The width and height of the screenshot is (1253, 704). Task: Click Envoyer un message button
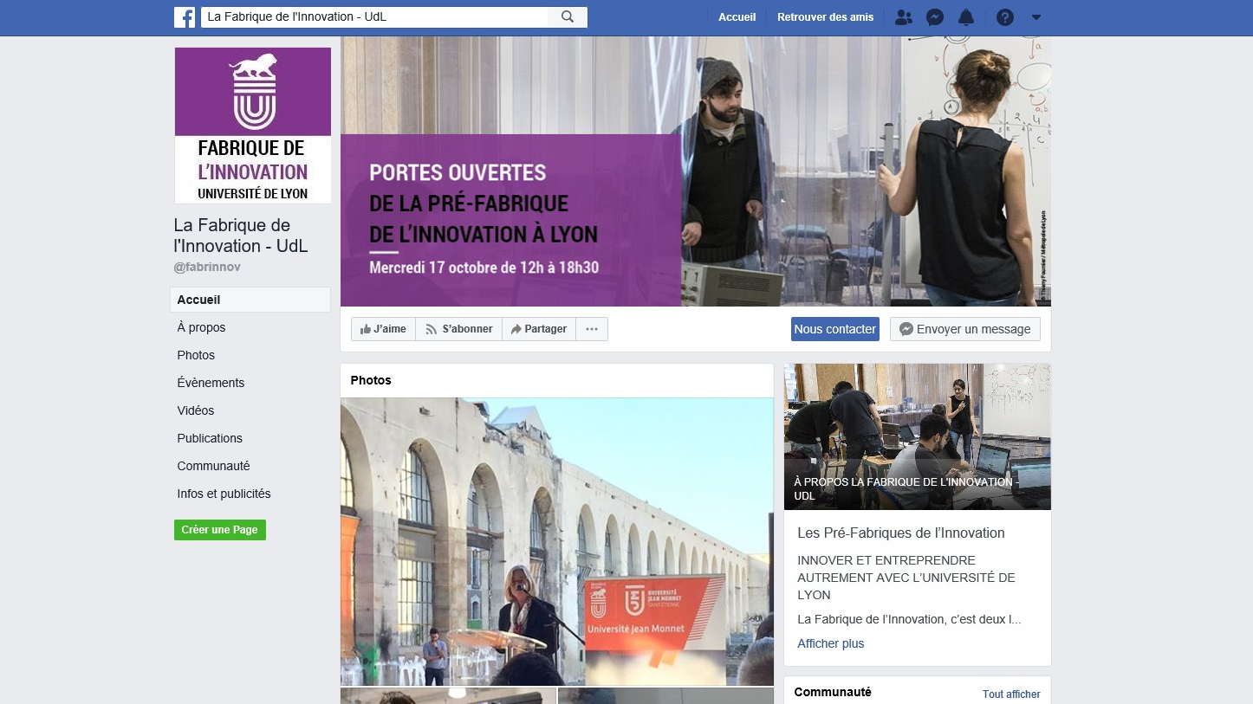point(965,329)
